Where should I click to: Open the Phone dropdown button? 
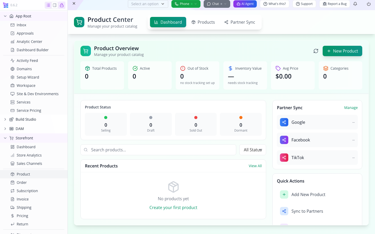[x=186, y=4]
